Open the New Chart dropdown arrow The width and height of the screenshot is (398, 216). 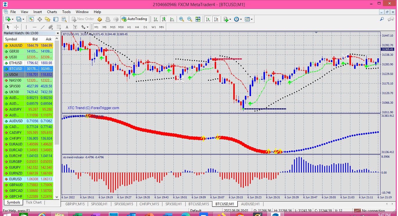(x=12, y=19)
